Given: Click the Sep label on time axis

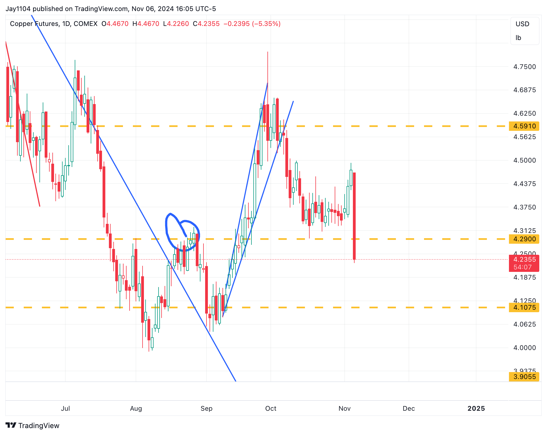Looking at the screenshot, I should click(x=207, y=409).
